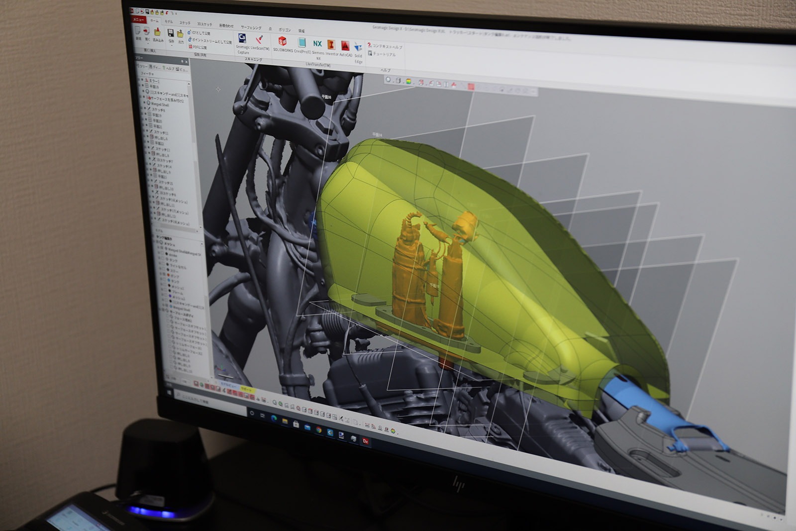
Task: Open the dropdown arrow under 開く
Action: point(148,43)
